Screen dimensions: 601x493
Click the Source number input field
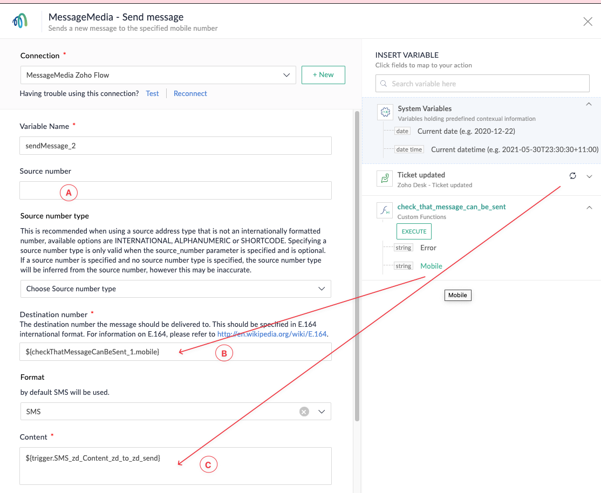pyautogui.click(x=175, y=190)
